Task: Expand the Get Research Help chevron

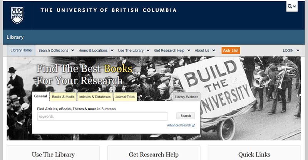Action: [189, 50]
